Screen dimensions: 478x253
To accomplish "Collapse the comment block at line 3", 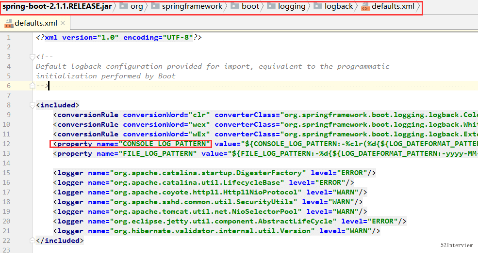I will click(x=33, y=57).
